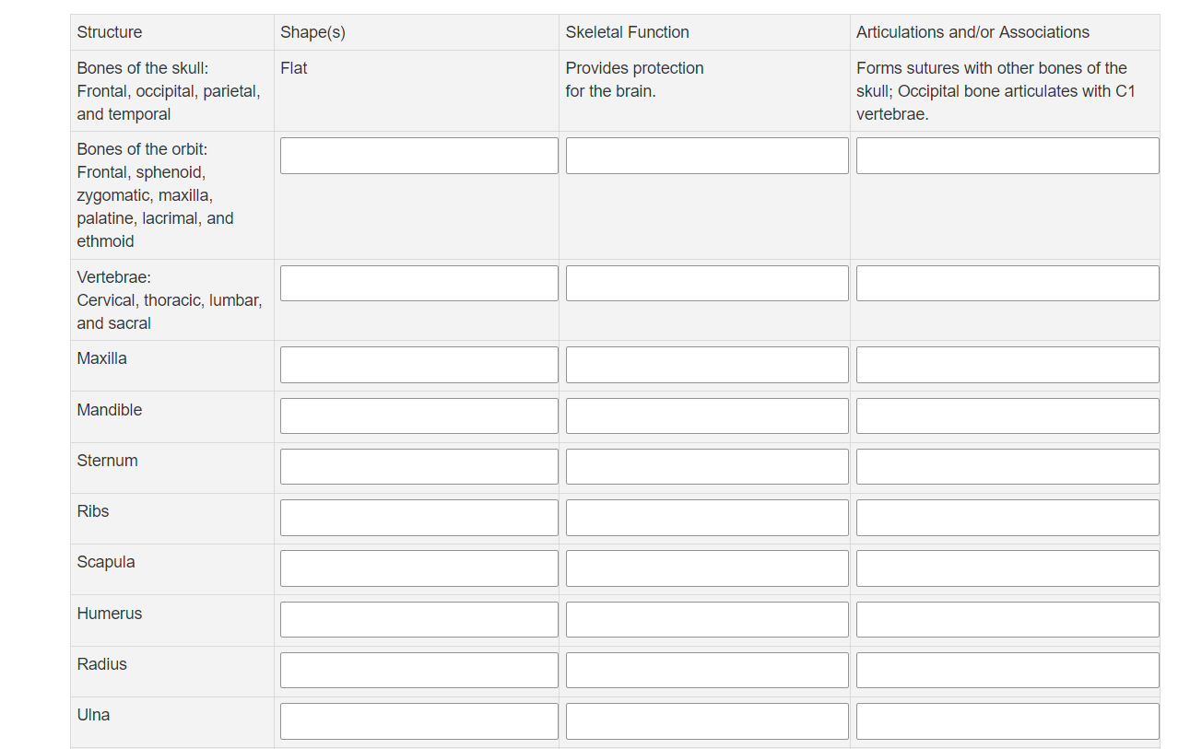Click the Skeletal Function field for Bones of the orbit
Screen dimensions: 1202x749
click(x=706, y=155)
